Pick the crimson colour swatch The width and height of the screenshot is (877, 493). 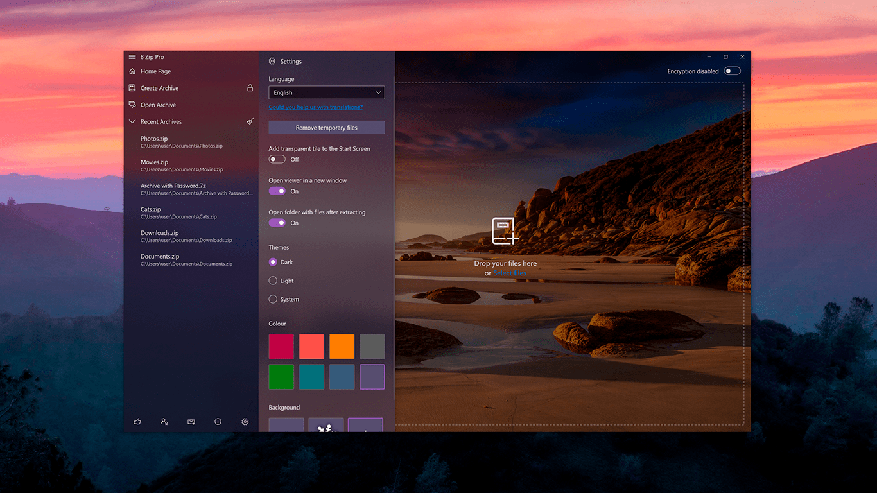pos(282,347)
